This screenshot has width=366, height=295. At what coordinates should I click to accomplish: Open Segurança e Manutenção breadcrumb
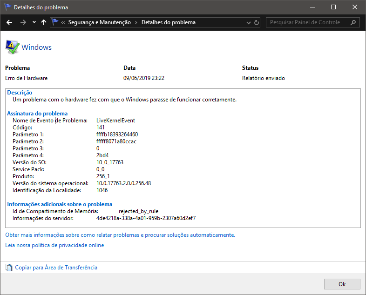(100, 22)
